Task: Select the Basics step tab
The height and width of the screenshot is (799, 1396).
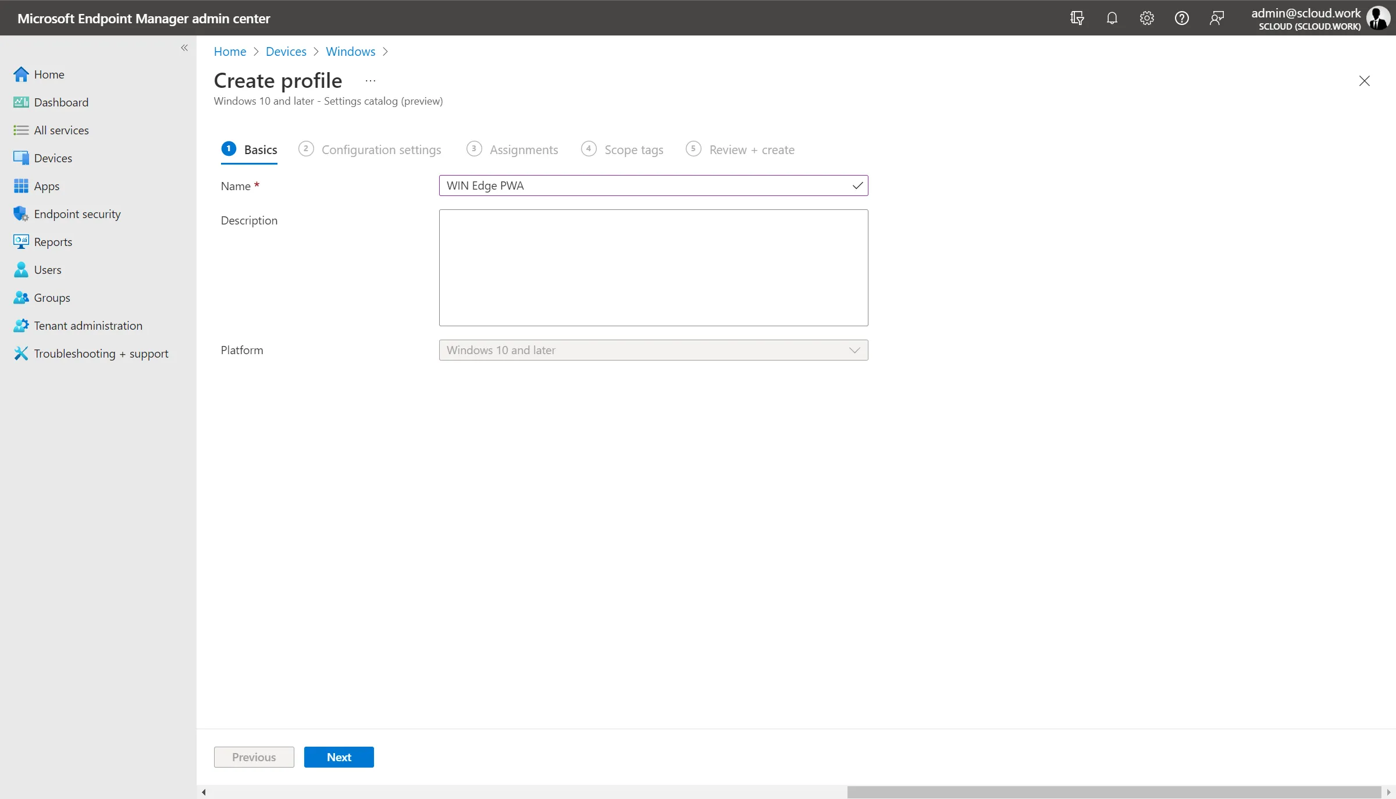Action: point(249,150)
